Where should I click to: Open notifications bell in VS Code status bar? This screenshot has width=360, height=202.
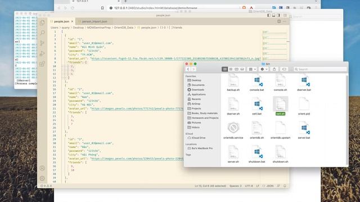tap(285, 186)
